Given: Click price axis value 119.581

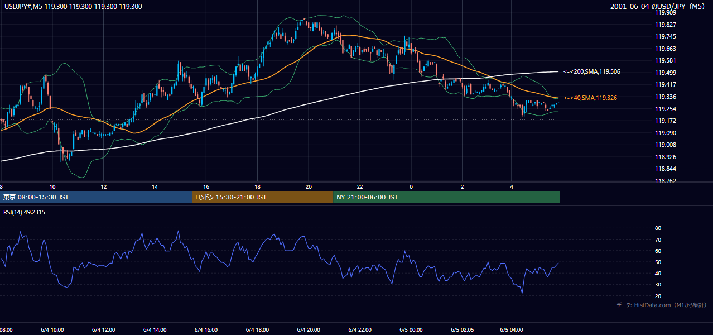Looking at the screenshot, I should click(x=666, y=60).
